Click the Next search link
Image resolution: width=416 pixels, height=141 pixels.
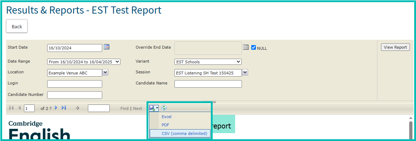(x=138, y=108)
